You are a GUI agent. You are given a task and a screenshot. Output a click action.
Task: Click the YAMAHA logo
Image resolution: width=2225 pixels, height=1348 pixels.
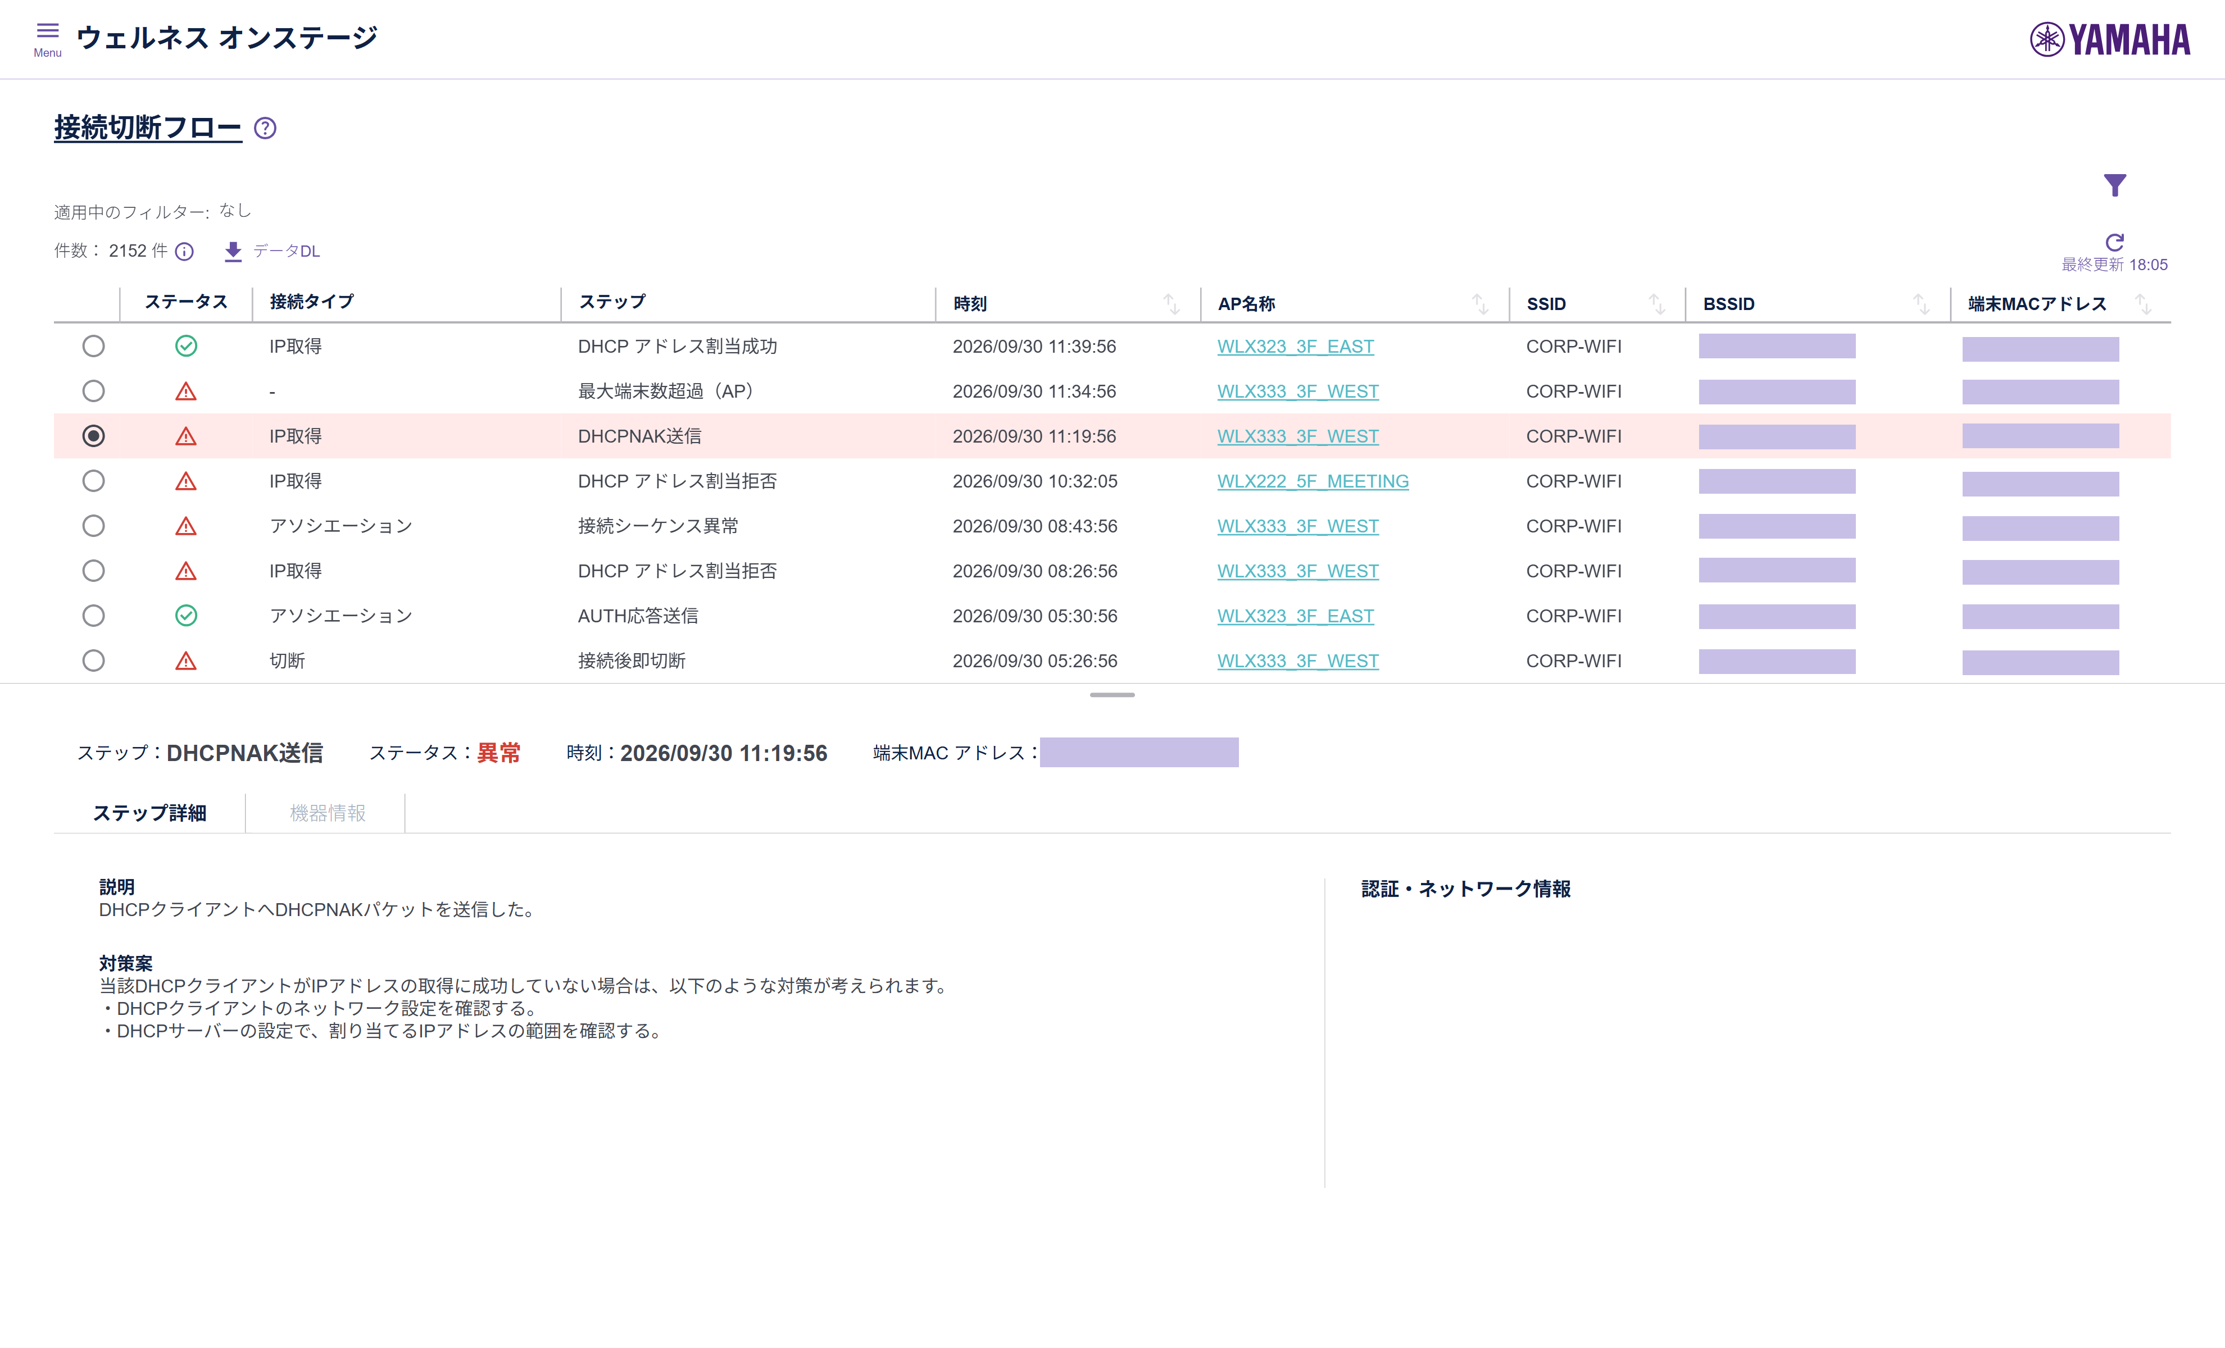point(2110,39)
